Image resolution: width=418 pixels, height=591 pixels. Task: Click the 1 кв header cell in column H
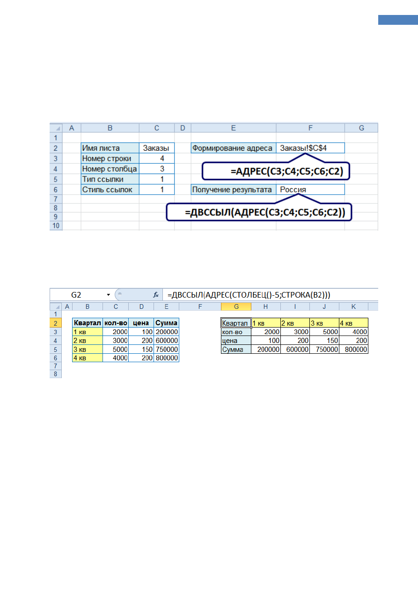(265, 323)
